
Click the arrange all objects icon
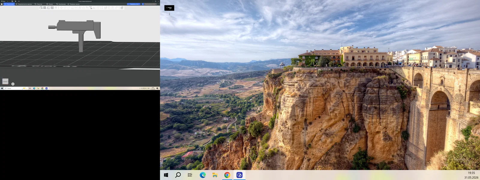coord(52,8)
